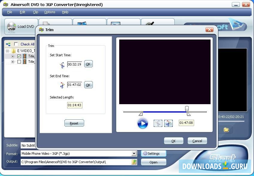Click the E:\VIDEO_TS folder icon
The height and width of the screenshot is (176, 254).
[14, 51]
